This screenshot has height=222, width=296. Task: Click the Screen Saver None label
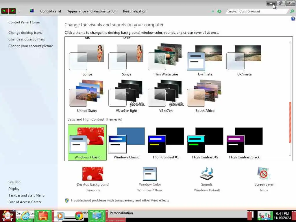coord(264,190)
